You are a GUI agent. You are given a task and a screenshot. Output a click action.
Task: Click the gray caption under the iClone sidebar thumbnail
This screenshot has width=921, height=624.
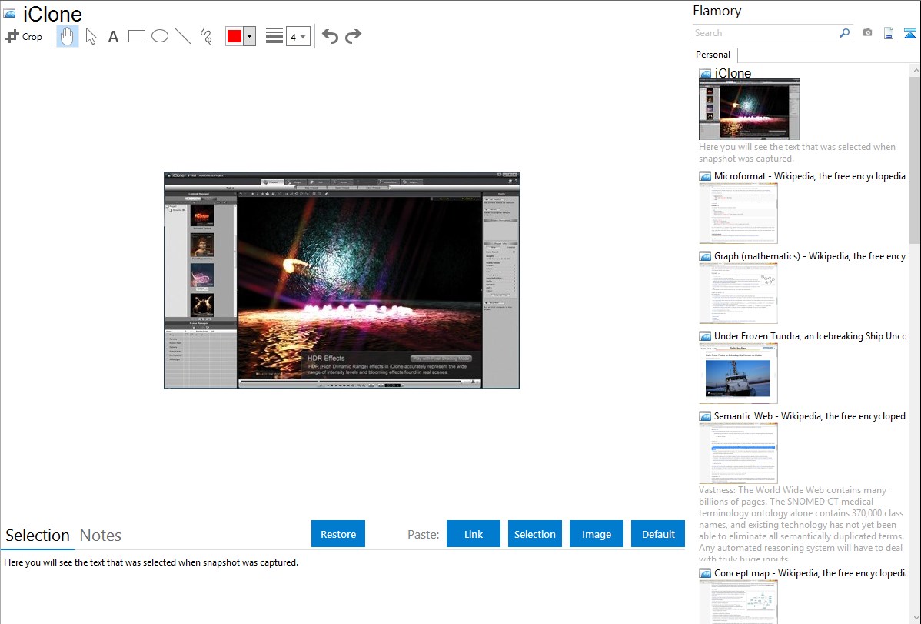pyautogui.click(x=797, y=153)
